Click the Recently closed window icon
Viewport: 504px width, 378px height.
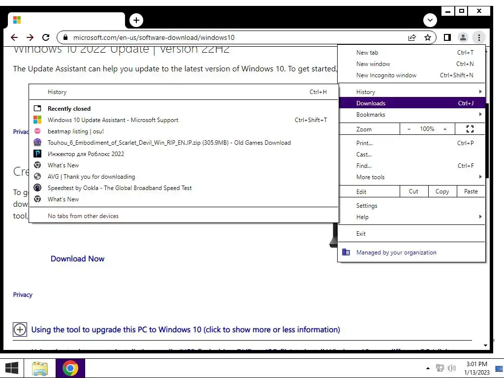click(x=37, y=108)
